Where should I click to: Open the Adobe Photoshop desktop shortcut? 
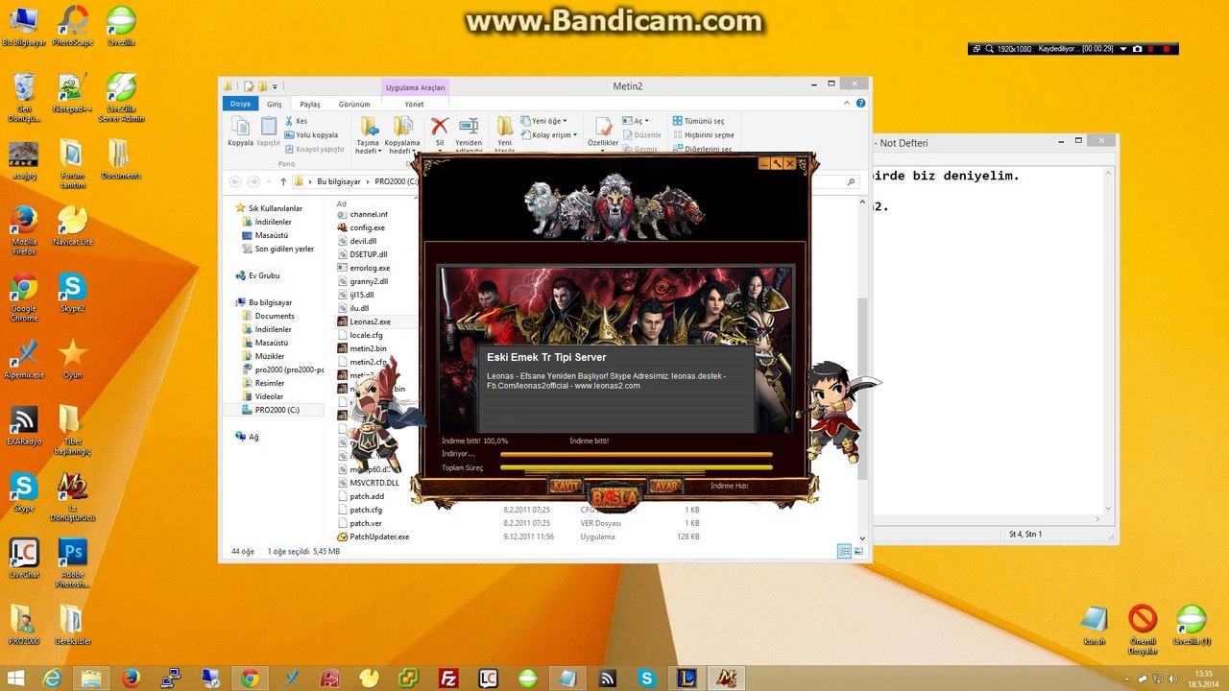coord(72,562)
